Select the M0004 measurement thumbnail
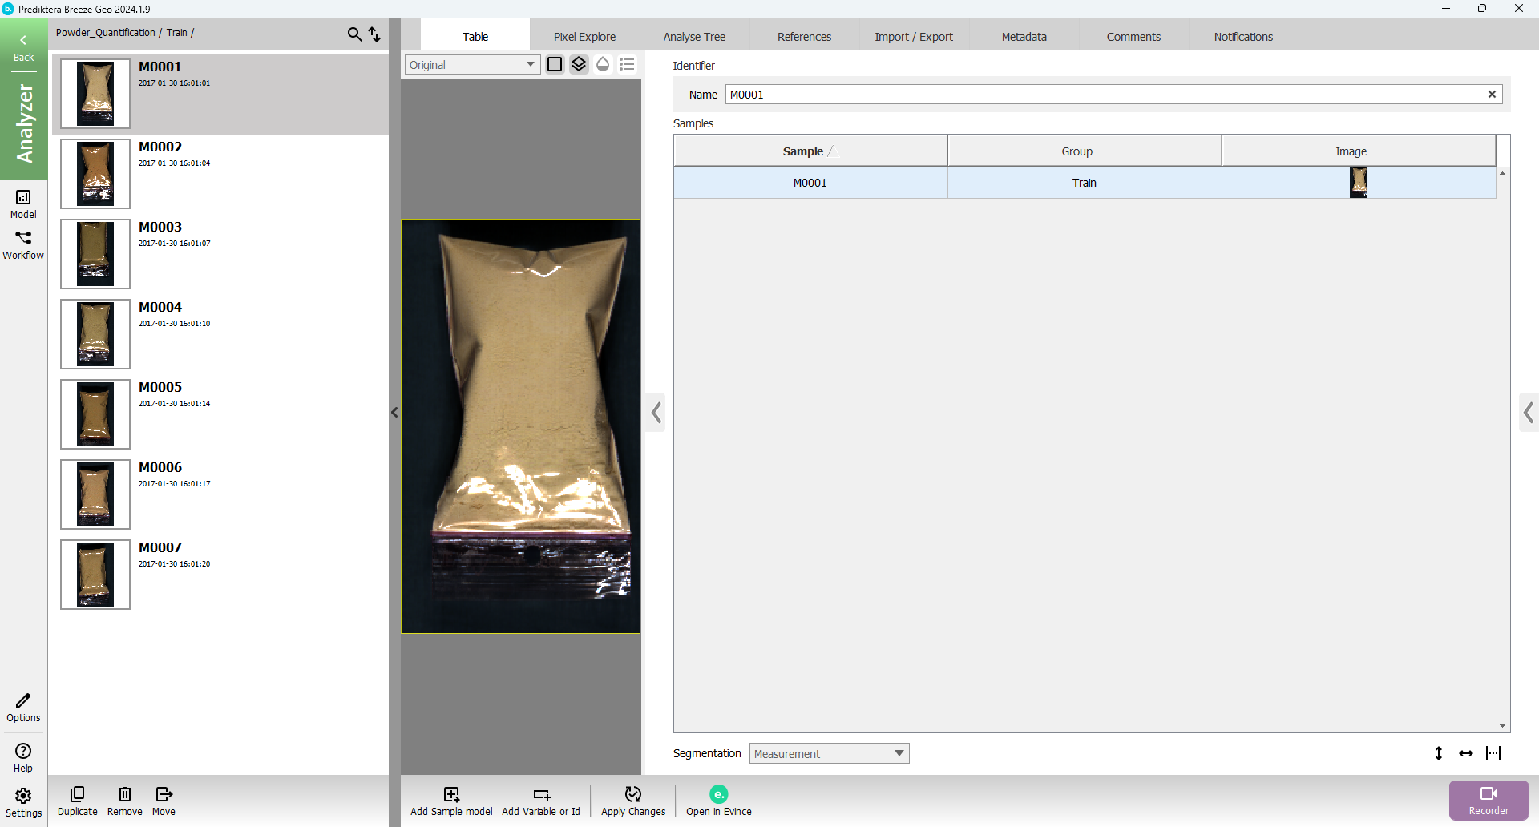The width and height of the screenshot is (1539, 827). [95, 334]
